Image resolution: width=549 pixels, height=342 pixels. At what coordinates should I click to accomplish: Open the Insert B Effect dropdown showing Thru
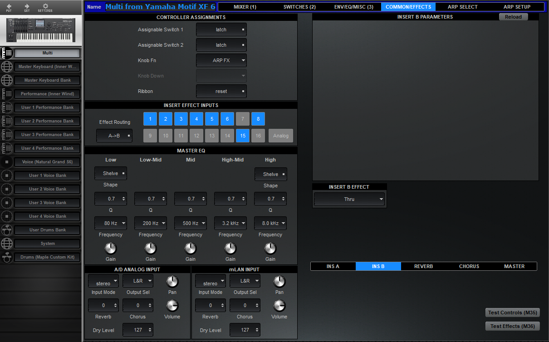(349, 199)
